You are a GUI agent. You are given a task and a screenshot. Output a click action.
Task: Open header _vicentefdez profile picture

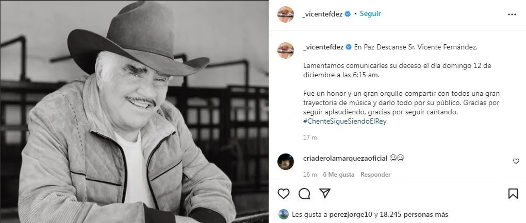286,14
